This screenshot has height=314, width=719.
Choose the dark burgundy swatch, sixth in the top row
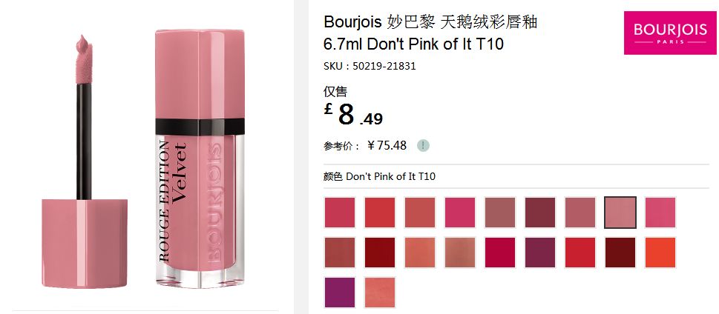540,213
